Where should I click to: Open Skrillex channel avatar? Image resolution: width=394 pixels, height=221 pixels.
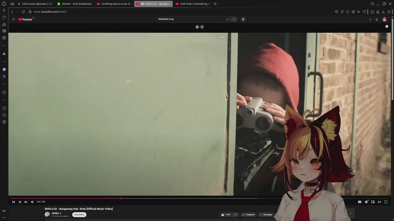click(47, 215)
